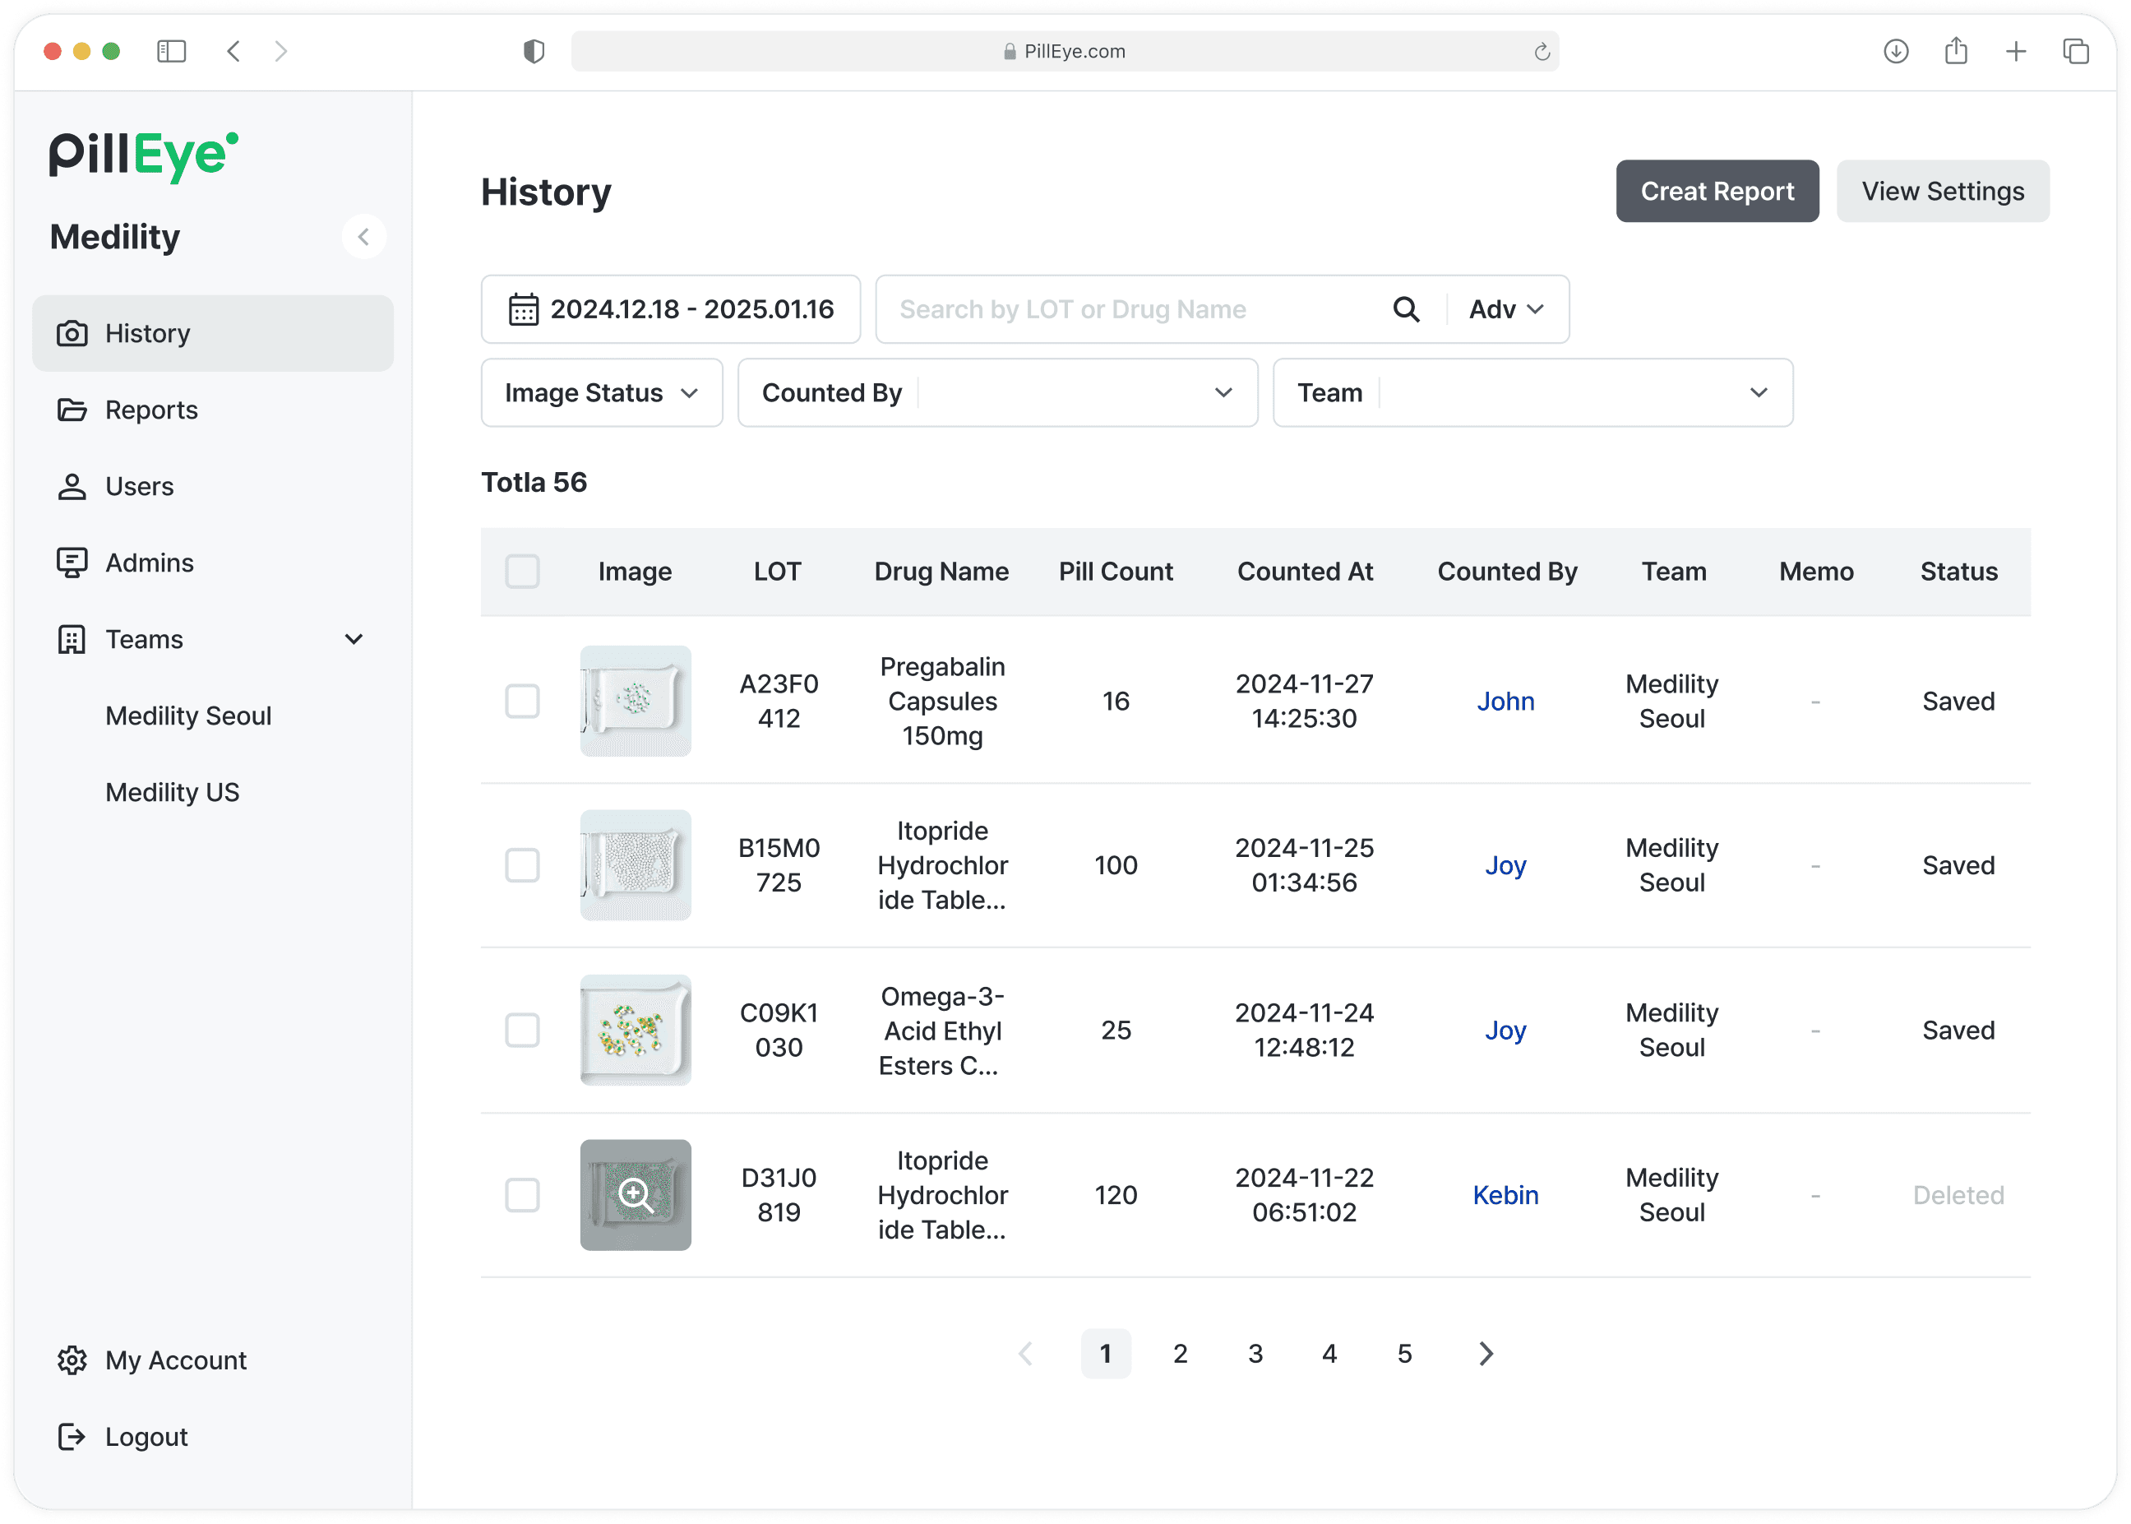This screenshot has width=2131, height=1524.
Task: Open the date range calendar icon
Action: [524, 310]
